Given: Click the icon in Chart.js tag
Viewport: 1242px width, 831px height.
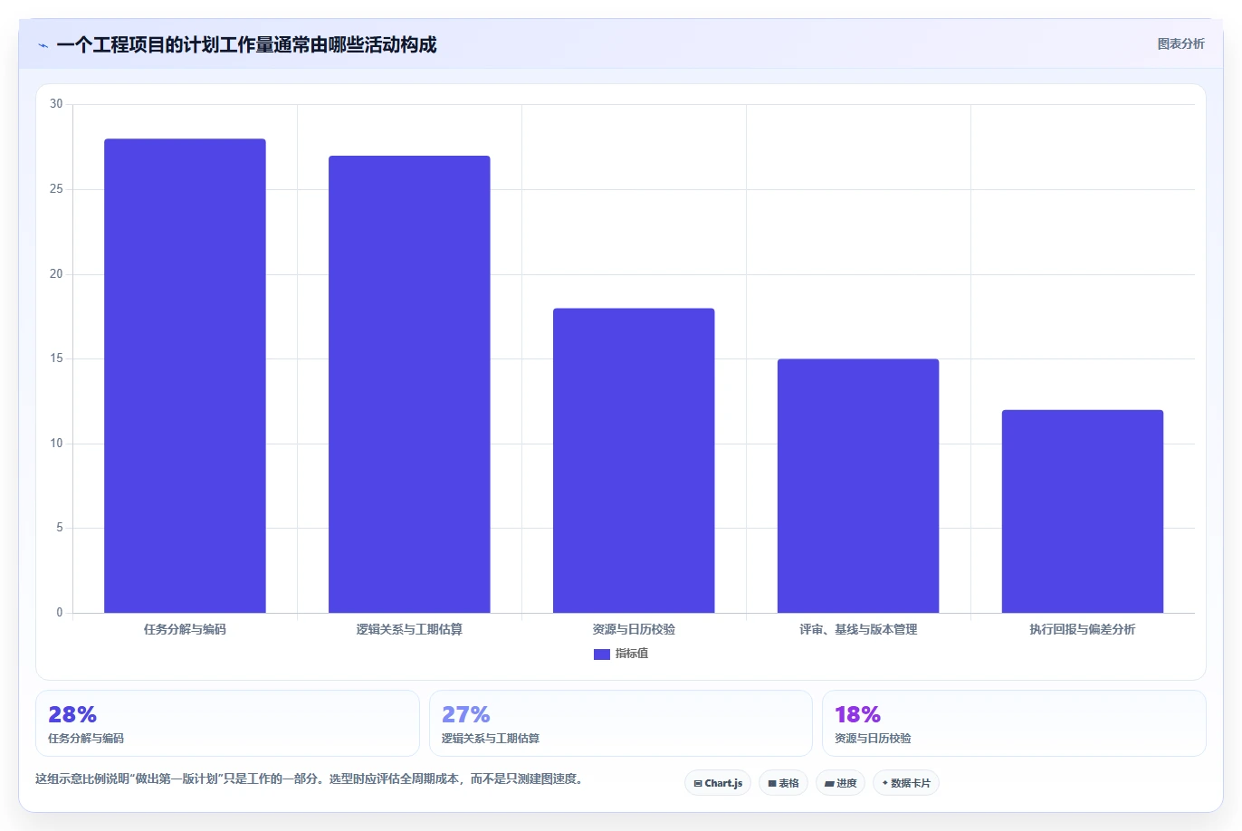Looking at the screenshot, I should coord(698,784).
